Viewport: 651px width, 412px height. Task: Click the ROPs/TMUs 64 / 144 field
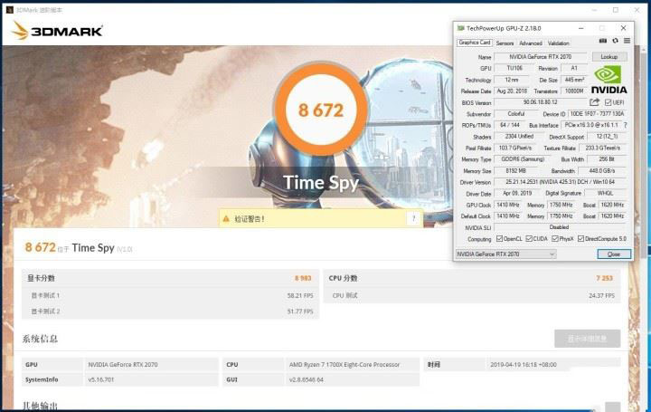(x=509, y=125)
